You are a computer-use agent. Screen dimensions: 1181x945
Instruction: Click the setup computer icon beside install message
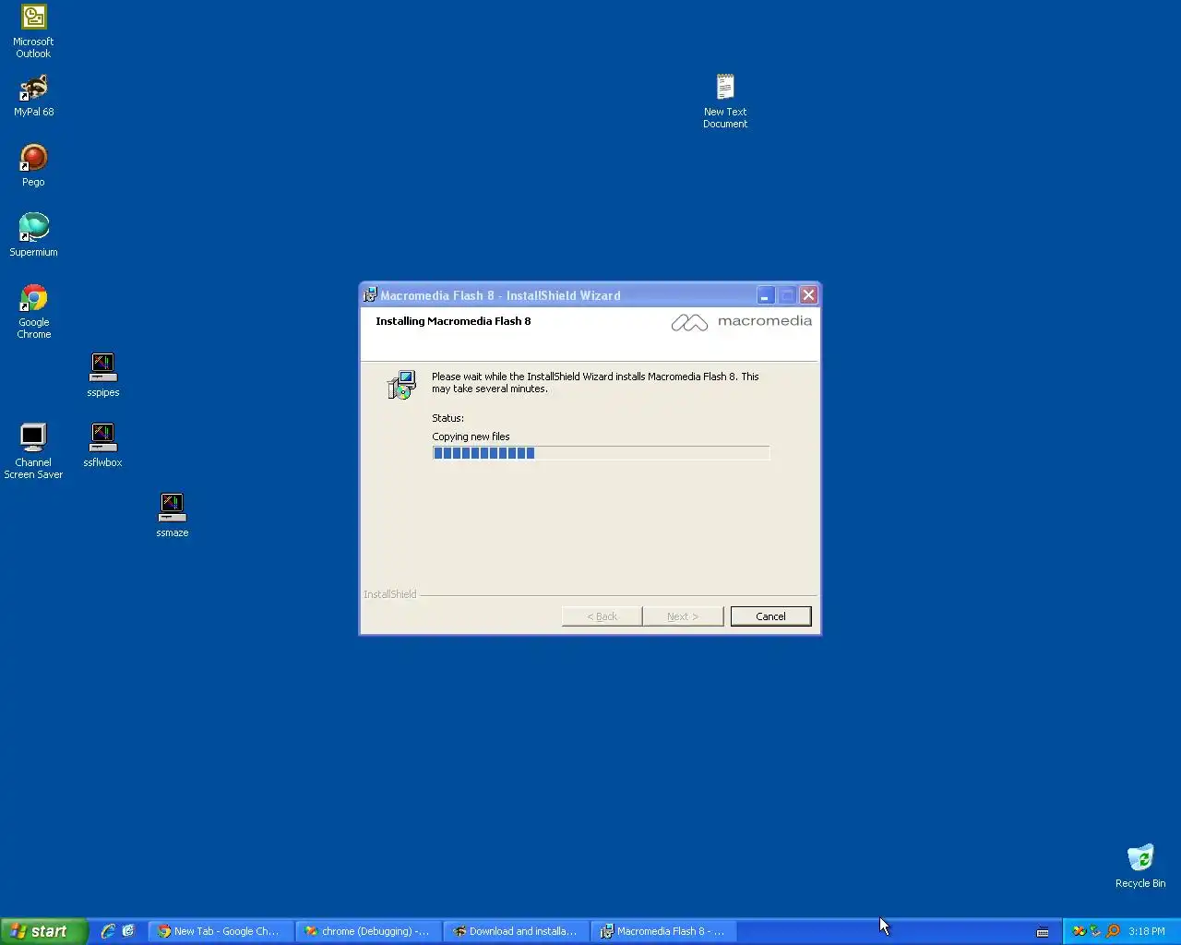(401, 385)
